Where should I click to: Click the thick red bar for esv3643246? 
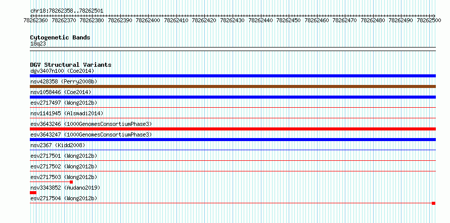pyautogui.click(x=233, y=129)
